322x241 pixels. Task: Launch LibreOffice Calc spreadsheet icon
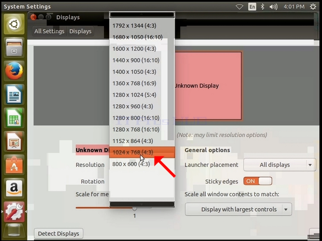click(14, 118)
